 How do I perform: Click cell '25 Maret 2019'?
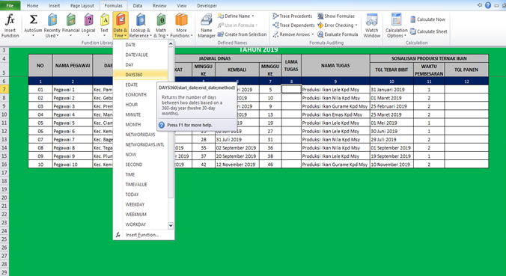pyautogui.click(x=391, y=114)
